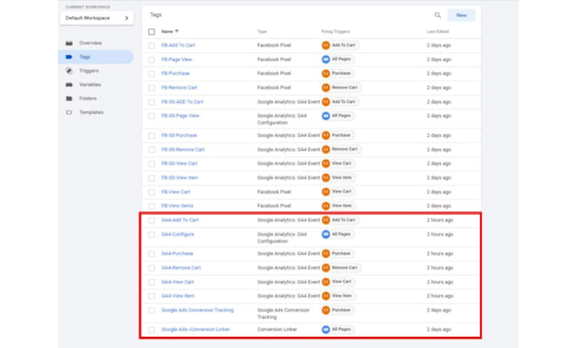Go to Triggers in the sidebar

tap(89, 71)
